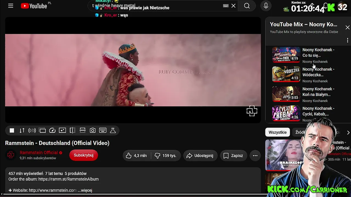Click the '9,31 mln subskrybentów' count
This screenshot has width=351, height=197.
(38, 158)
